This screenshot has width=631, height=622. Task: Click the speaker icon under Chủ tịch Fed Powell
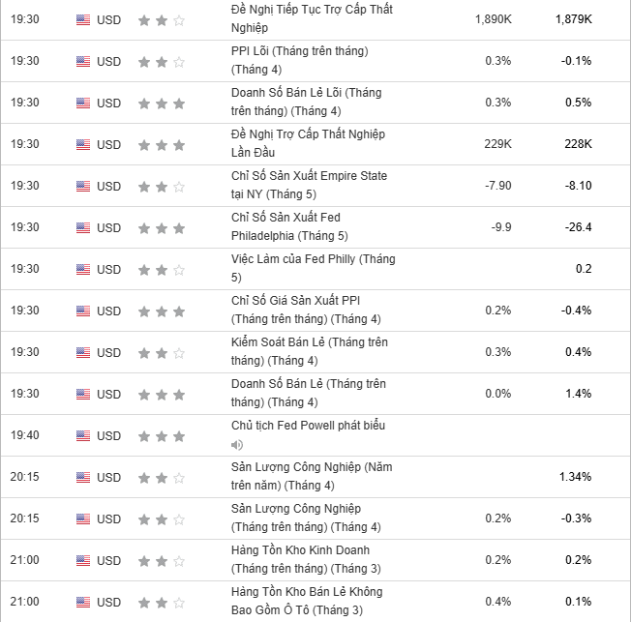pos(237,445)
